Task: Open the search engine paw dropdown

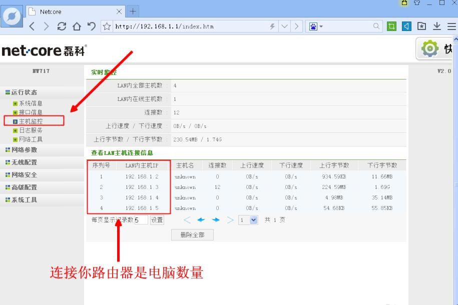Action: (316, 26)
